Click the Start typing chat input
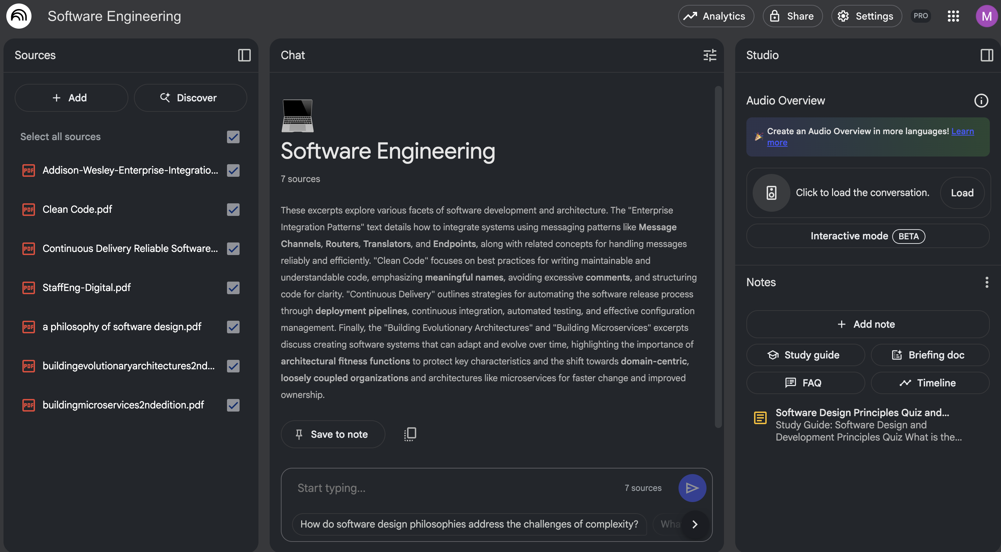This screenshot has height=552, width=1001. [447, 488]
